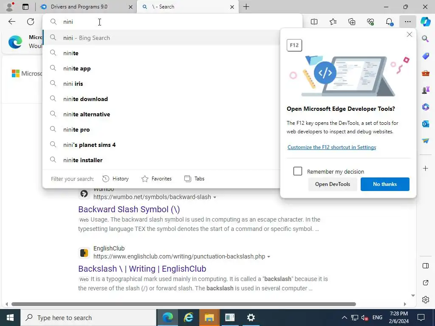Show hidden tray icons chevron
Screen dimensions: 435x326
344,318
